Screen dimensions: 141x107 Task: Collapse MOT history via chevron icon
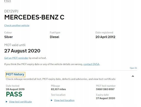[133, 76]
